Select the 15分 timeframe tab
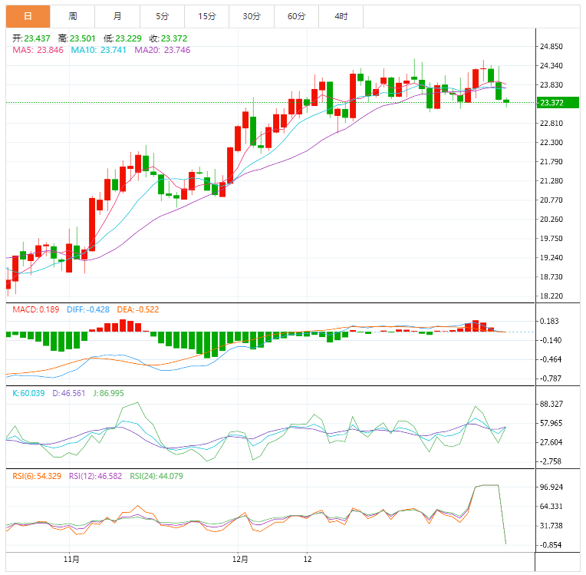Viewport: 586px width, 575px height. [x=206, y=16]
